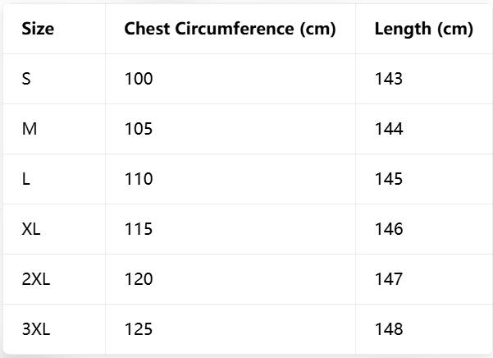Click length value 146

[x=389, y=229]
